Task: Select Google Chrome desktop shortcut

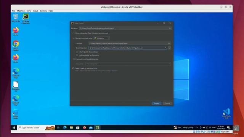Action: pyautogui.click(x=16, y=46)
